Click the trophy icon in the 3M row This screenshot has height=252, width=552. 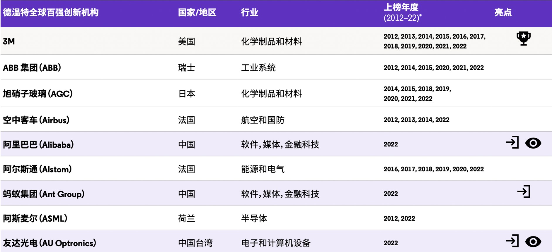click(524, 38)
